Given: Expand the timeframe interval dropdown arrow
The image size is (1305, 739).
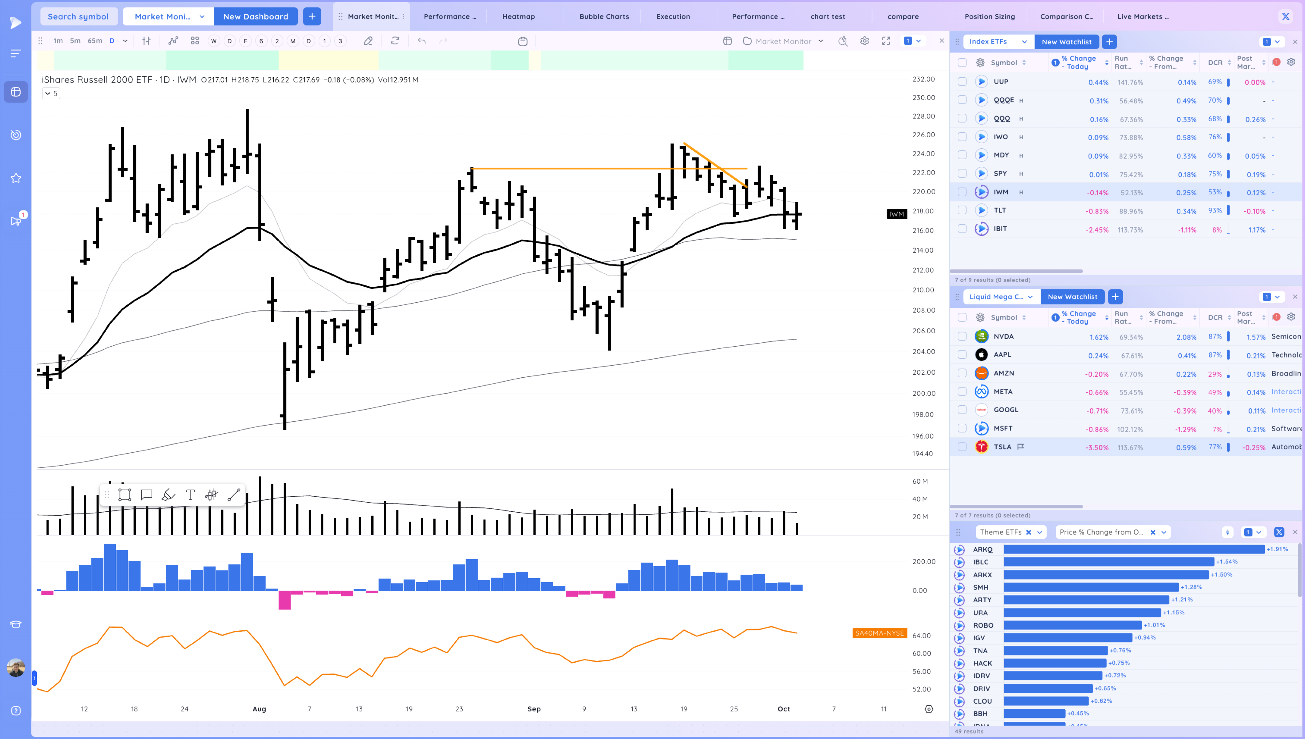Looking at the screenshot, I should [x=125, y=41].
